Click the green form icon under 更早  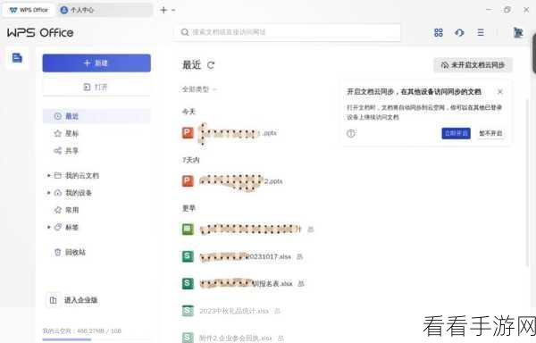coord(188,229)
